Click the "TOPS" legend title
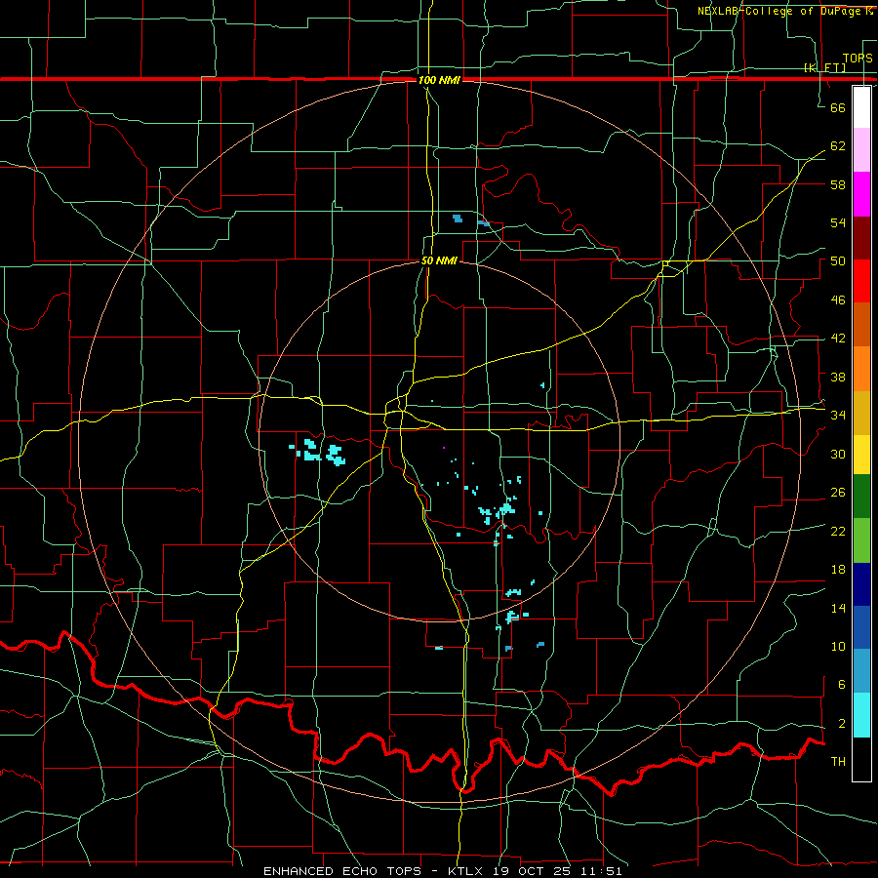This screenshot has height=878, width=878. tap(858, 58)
